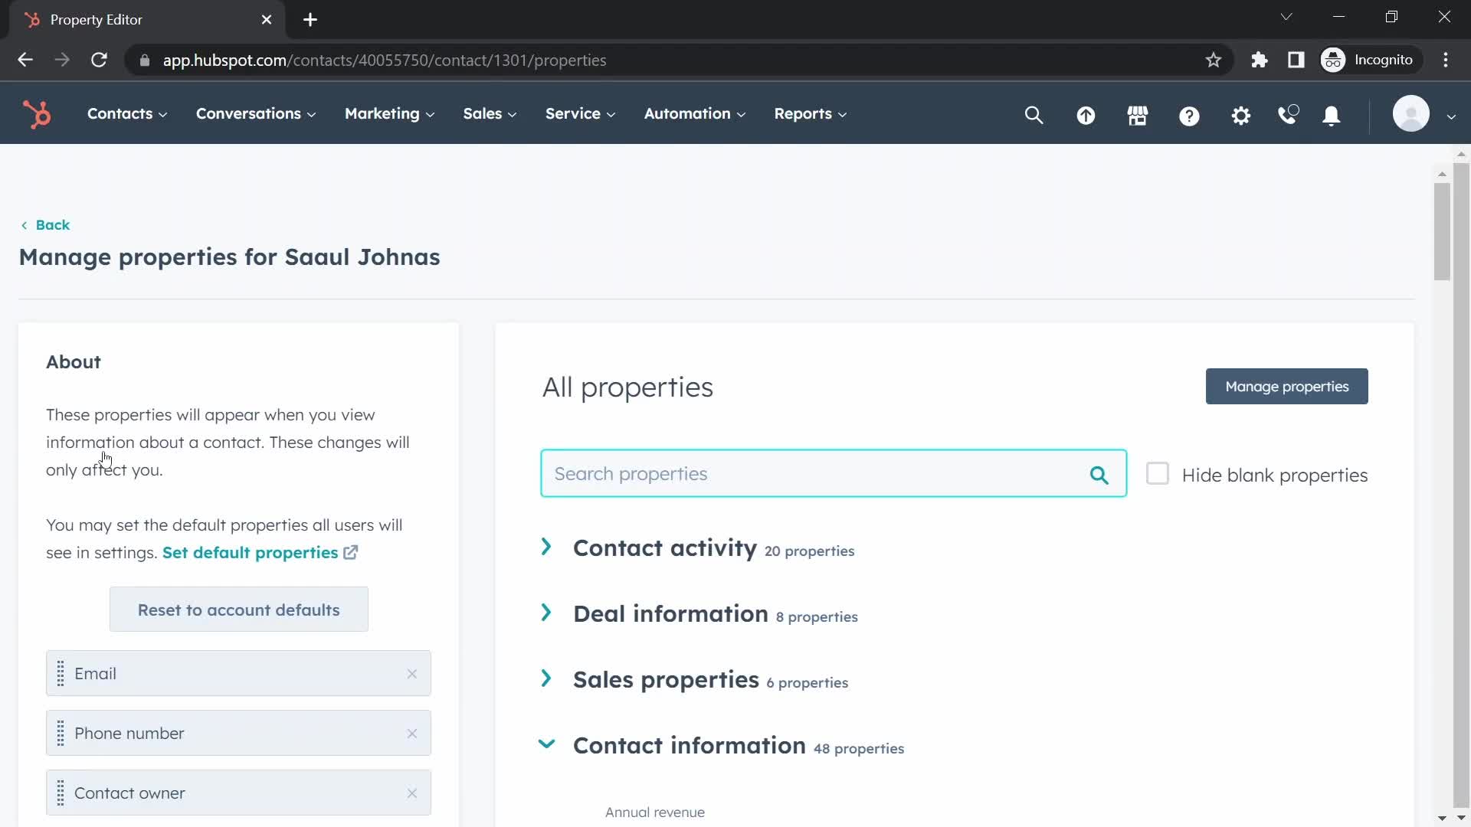Collapse the Contact information section
Image resolution: width=1471 pixels, height=827 pixels.
point(546,745)
